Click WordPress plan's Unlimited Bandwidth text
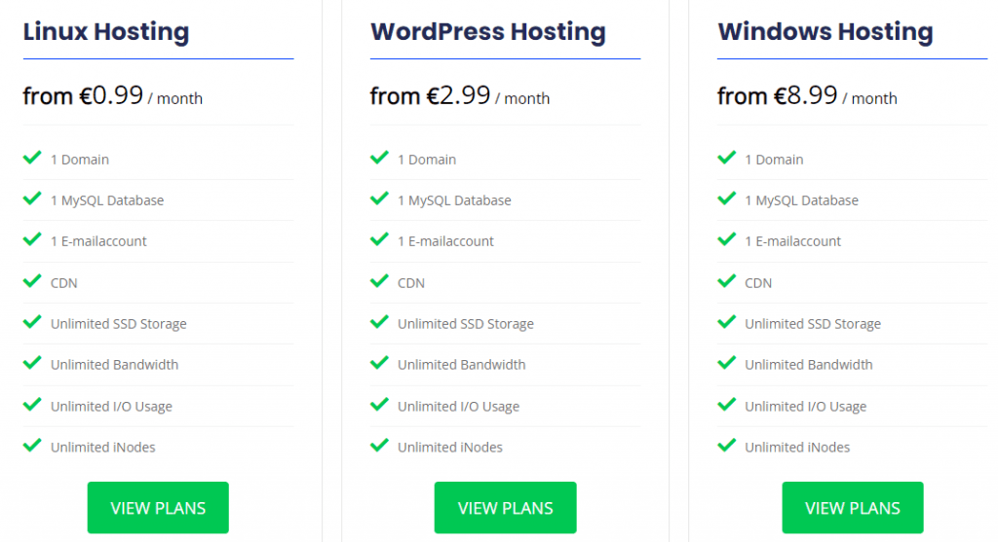This screenshot has width=998, height=542. [462, 365]
